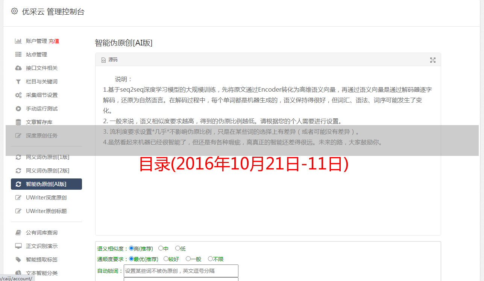Select 通顺度要求 一般 radio button
The width and height of the screenshot is (484, 281).
(x=188, y=259)
